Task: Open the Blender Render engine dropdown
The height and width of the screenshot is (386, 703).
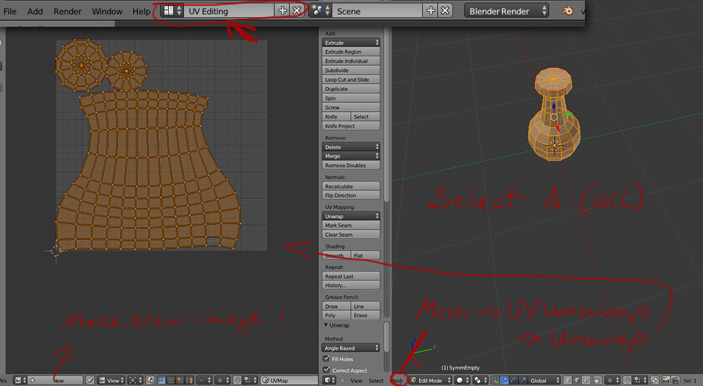Action: click(x=507, y=11)
